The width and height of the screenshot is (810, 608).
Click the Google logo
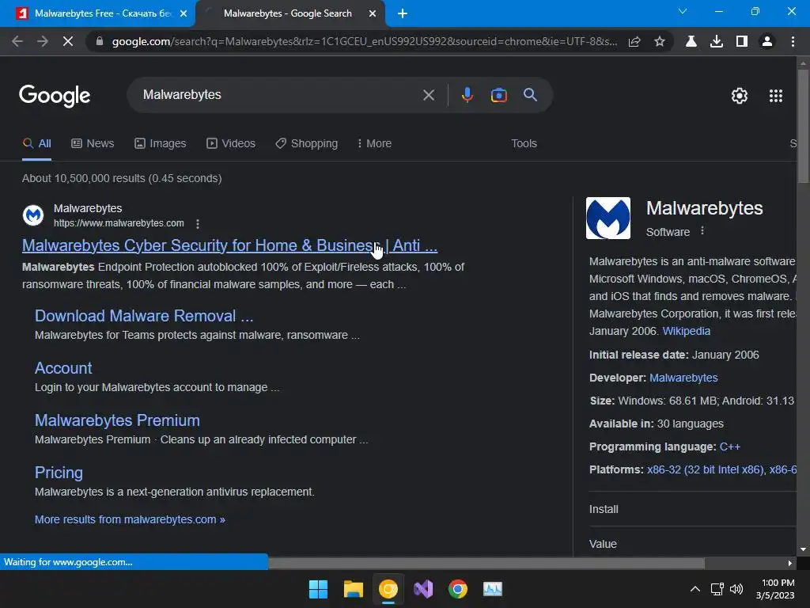coord(55,96)
